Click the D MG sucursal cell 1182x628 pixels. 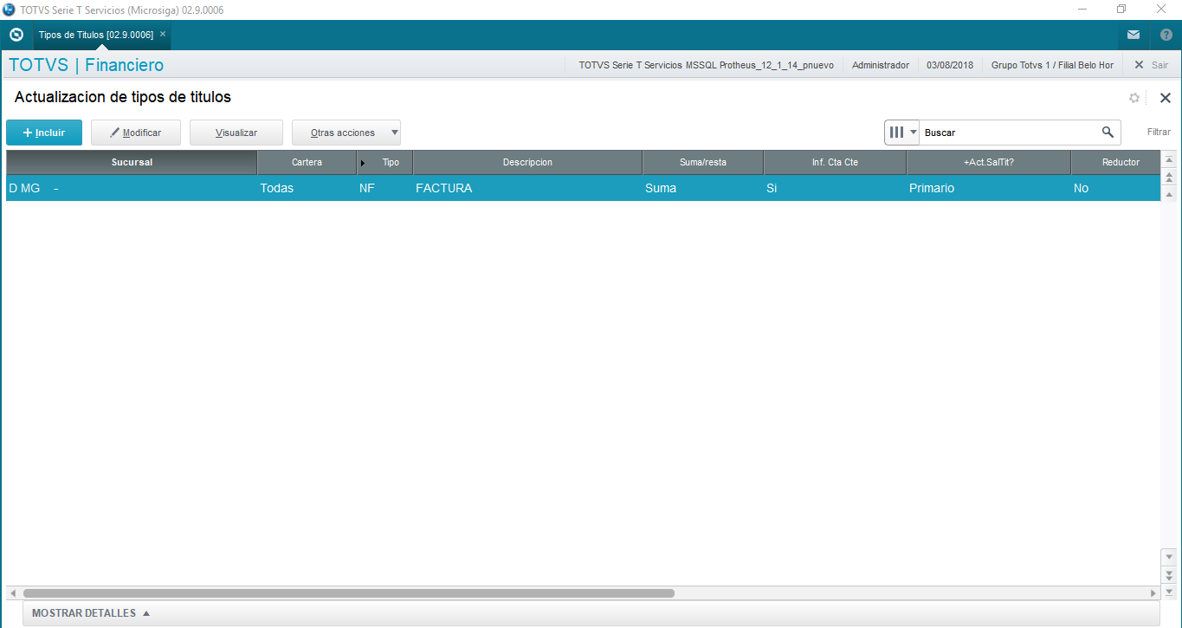(132, 188)
